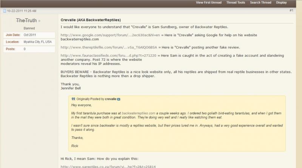Click the Join Date value Oct 2011

30,35
